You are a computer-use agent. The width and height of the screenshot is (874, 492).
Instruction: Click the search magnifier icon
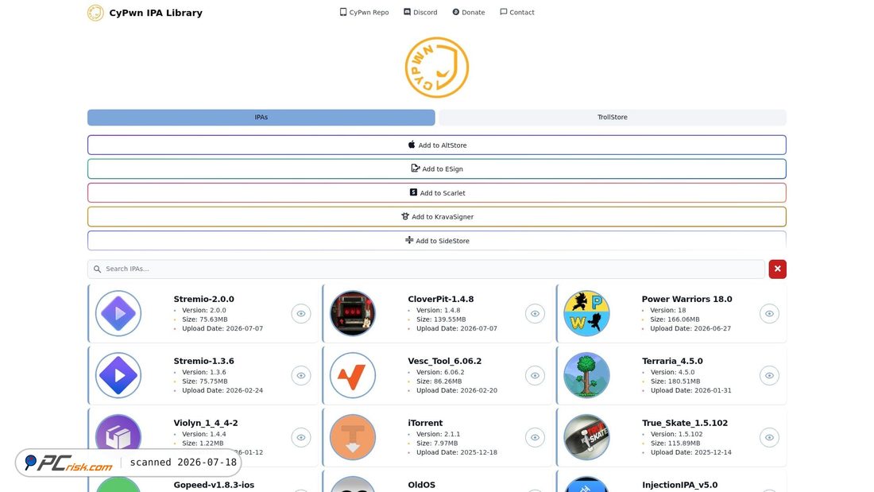[x=97, y=269]
